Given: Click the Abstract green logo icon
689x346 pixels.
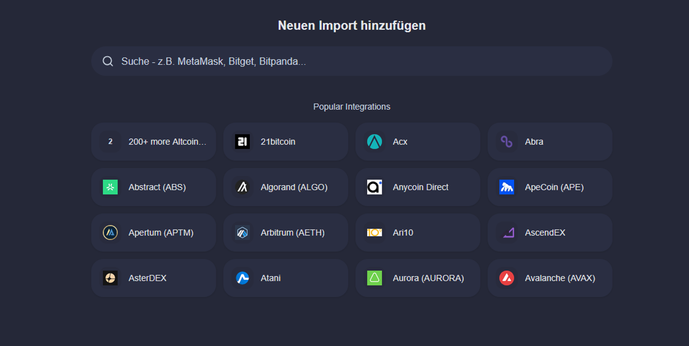Looking at the screenshot, I should point(110,187).
